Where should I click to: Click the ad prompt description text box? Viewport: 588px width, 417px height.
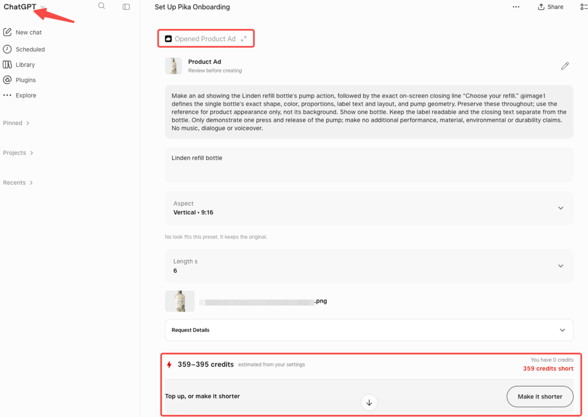pyautogui.click(x=369, y=112)
